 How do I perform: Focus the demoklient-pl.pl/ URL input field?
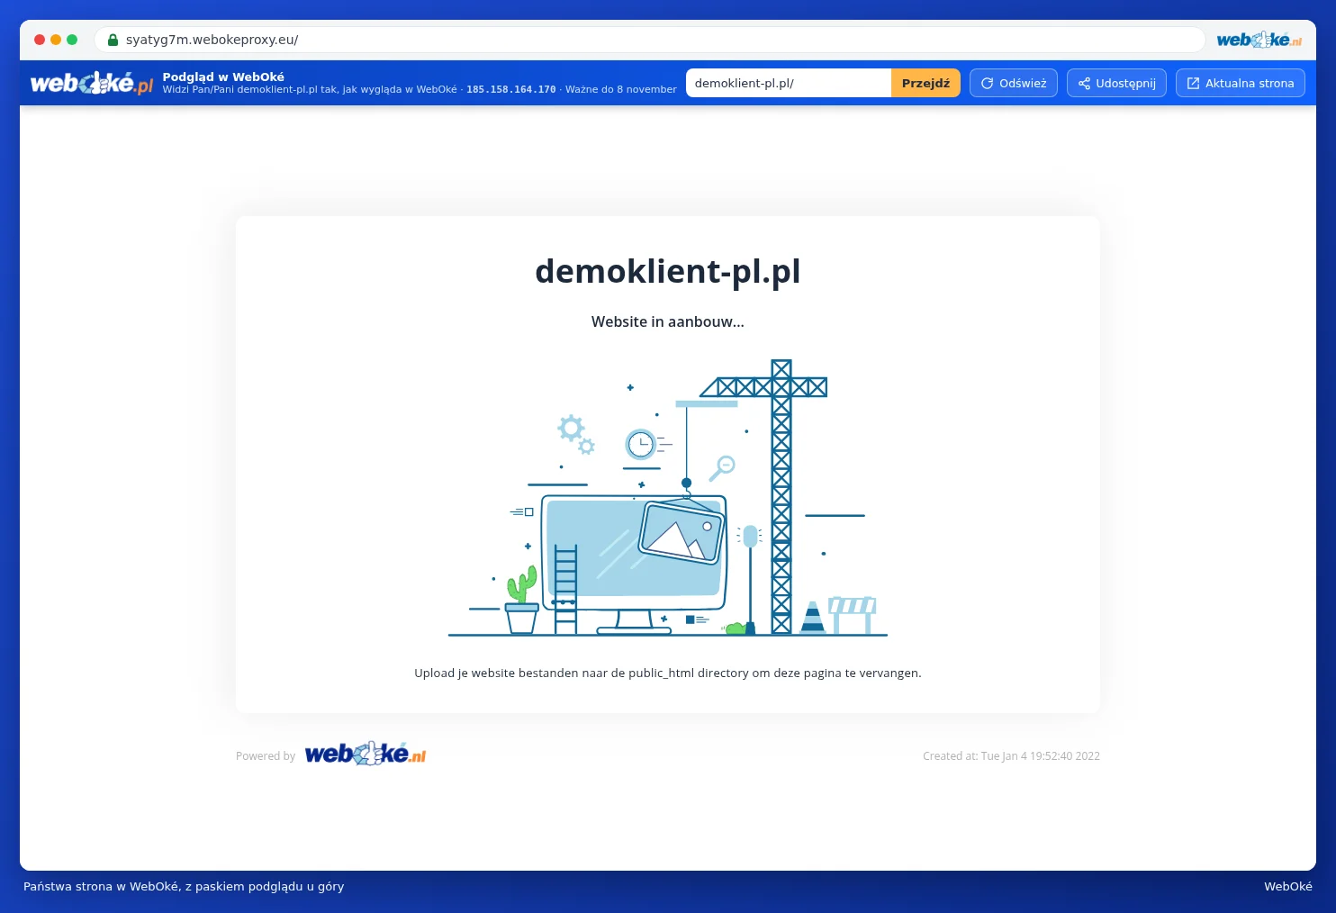(x=789, y=83)
